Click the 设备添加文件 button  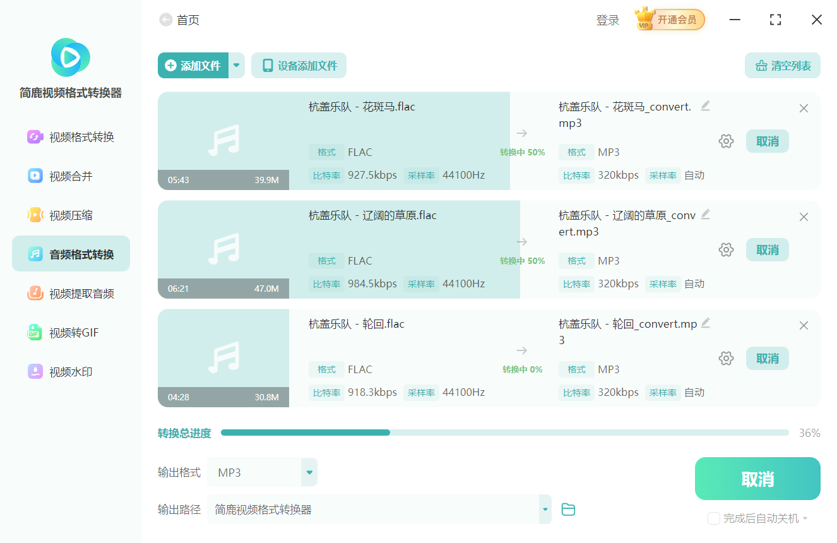(299, 66)
